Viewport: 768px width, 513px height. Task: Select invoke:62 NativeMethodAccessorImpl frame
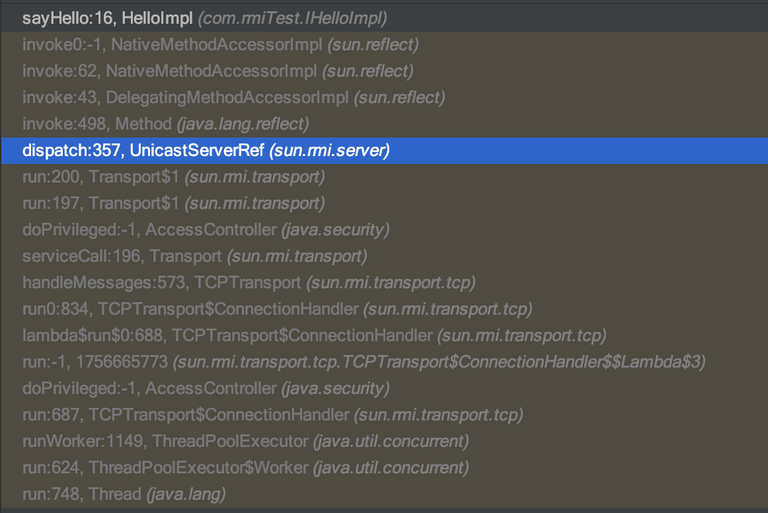(x=384, y=71)
